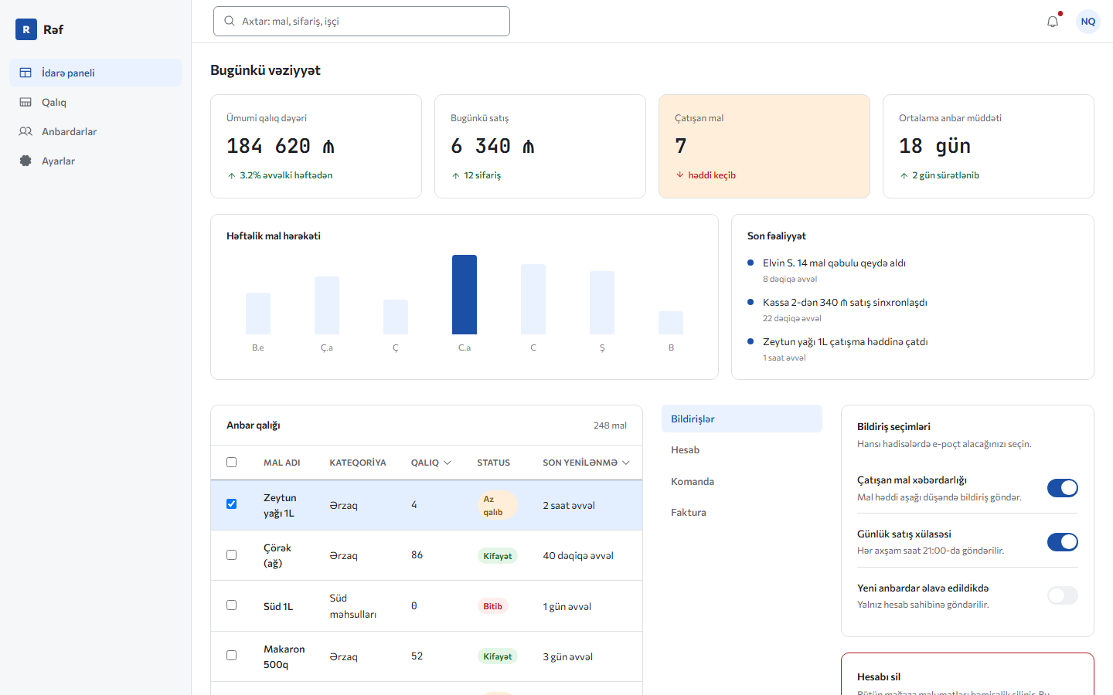
Task: Click the Kifayət badge in Çörək (ağ) row
Action: click(498, 556)
